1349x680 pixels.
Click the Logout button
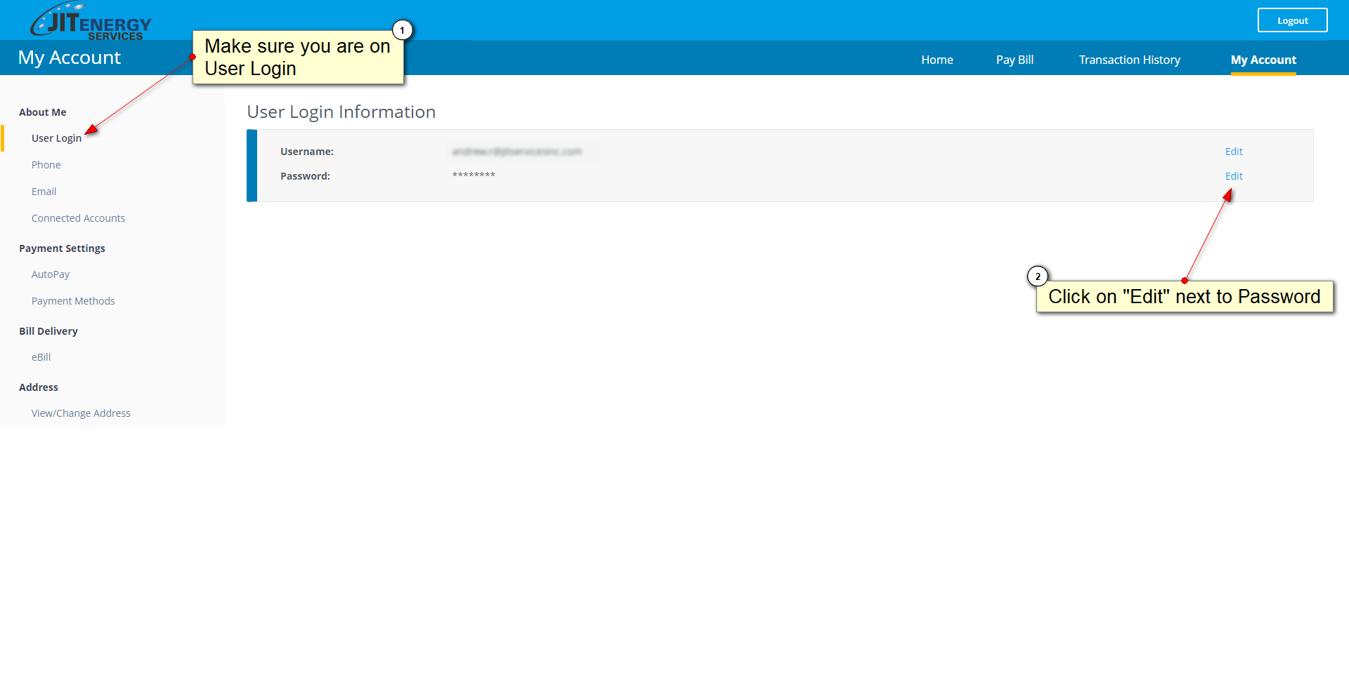pos(1291,20)
